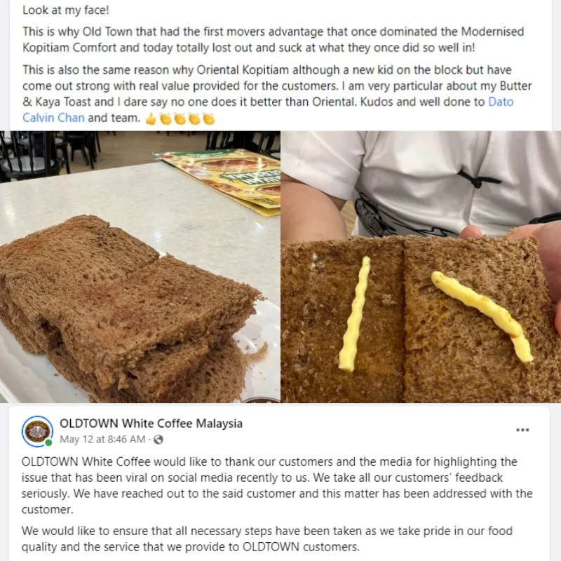The image size is (561, 561).
Task: Click OLDTOWN White Coffee profile picture
Action: (37, 431)
